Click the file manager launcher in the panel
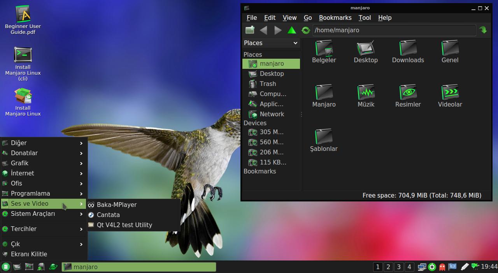Screen dimensions: 498x273 17,267
